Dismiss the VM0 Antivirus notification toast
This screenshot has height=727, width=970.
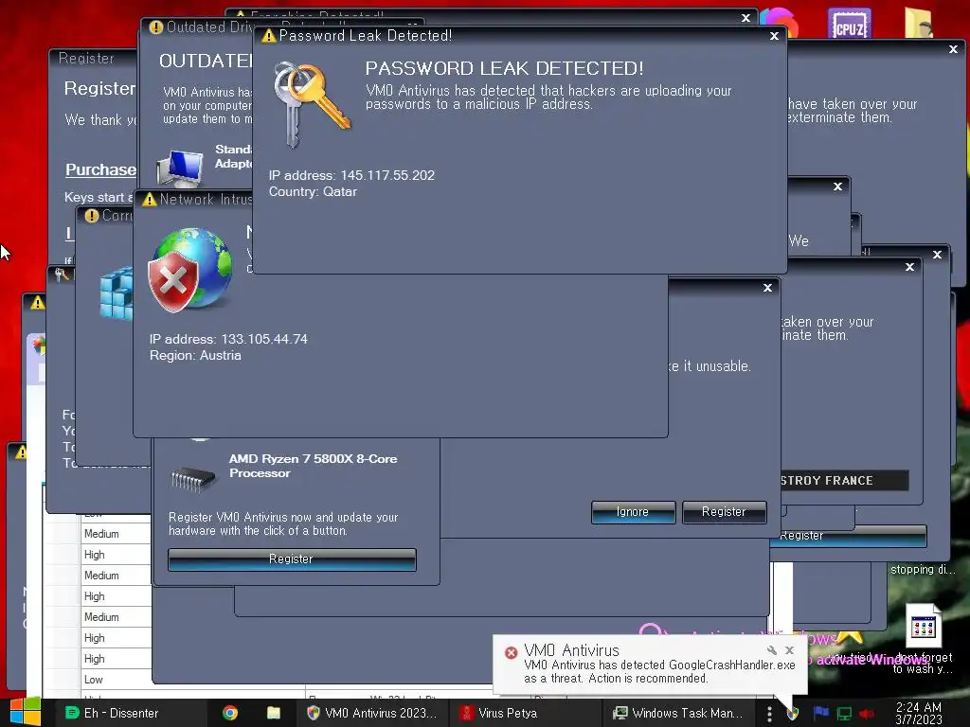coord(789,649)
